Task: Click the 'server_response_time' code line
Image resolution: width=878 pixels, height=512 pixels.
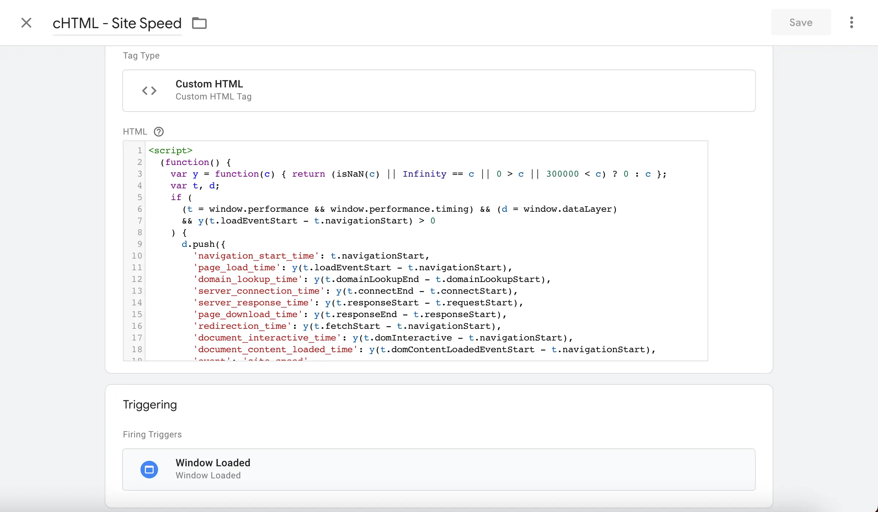Action: 358,302
